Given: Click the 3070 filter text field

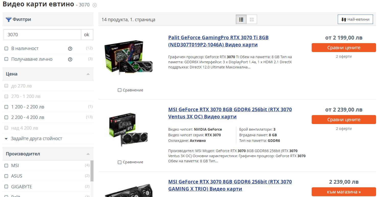Looking at the screenshot, I should click(42, 34).
